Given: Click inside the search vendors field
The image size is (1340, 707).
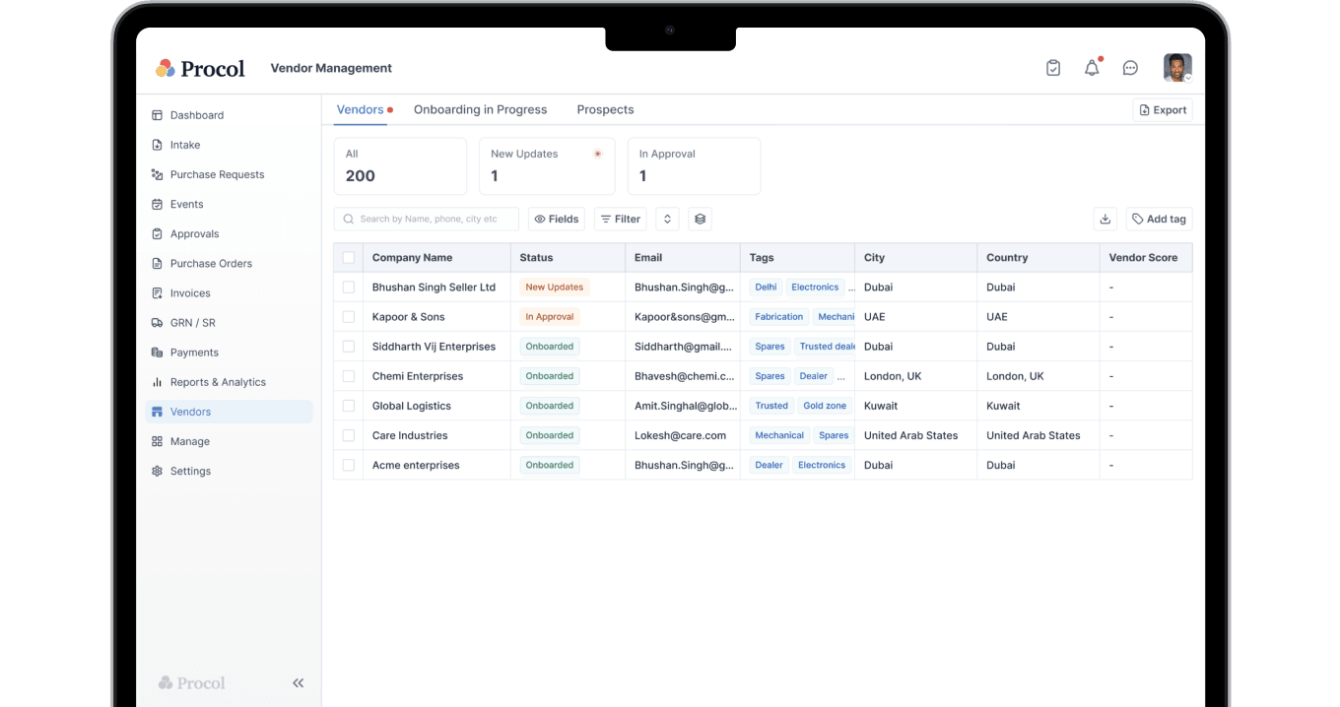Looking at the screenshot, I should click(x=426, y=219).
